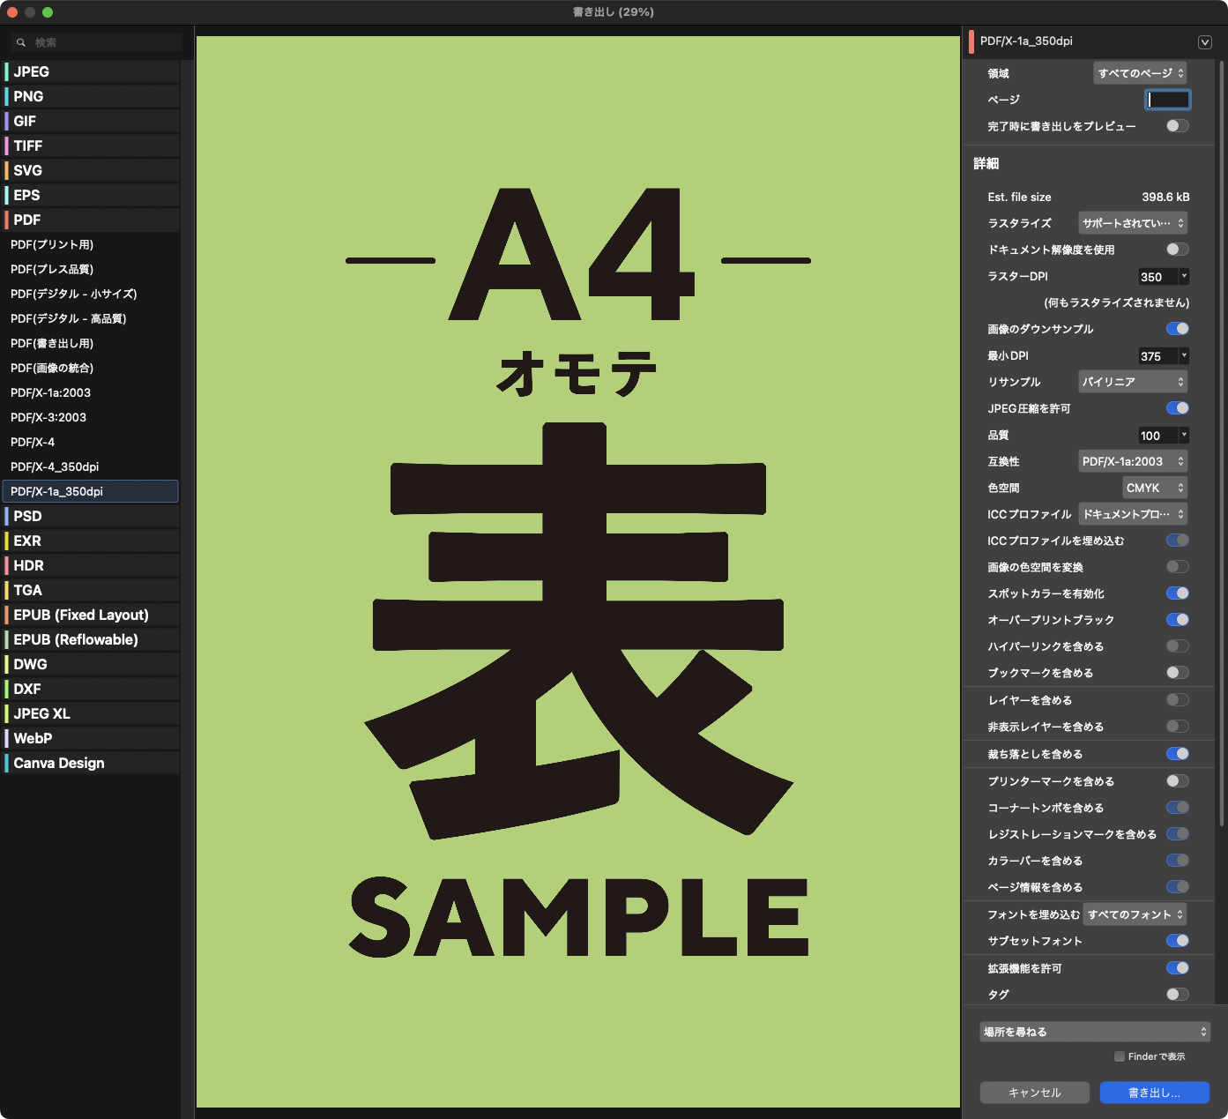Disable the 裁ち落としを含める toggle
This screenshot has height=1119, width=1228.
[x=1177, y=754]
